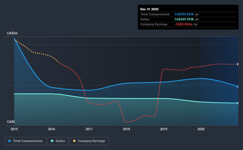Screen dimensions: 243x150
Task: Click the teal Salary legend dot
Action: [52, 141]
